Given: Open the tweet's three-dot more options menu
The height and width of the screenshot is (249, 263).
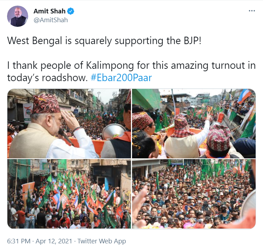Looking at the screenshot, I should point(252,11).
